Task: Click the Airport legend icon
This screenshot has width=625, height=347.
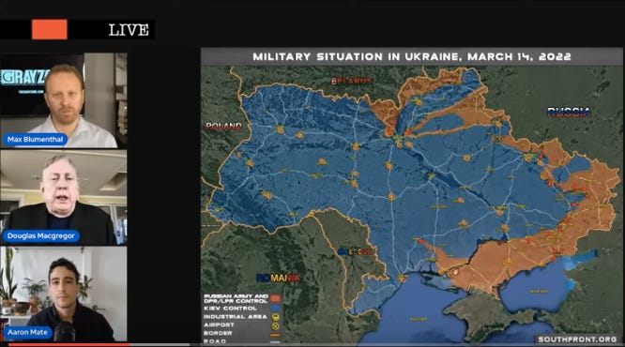Action: 275,325
